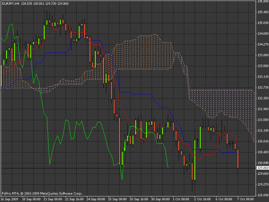The width and height of the screenshot is (269, 202).
Task: Click the 28 Sep 16:00 time label
Action: pyautogui.click(x=139, y=199)
